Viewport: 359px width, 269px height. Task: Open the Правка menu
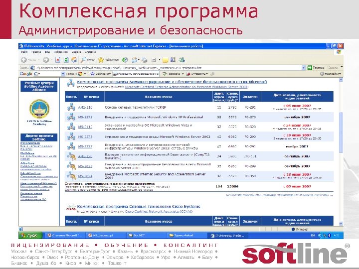pos(36,52)
